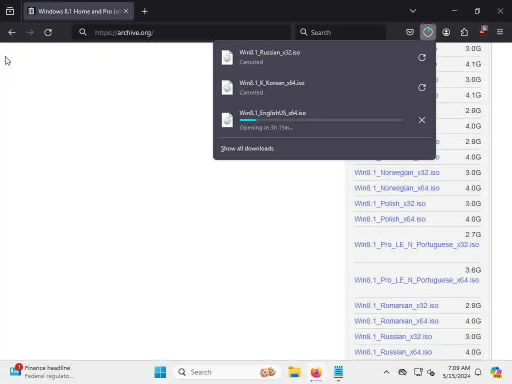Click the Win8.1_Russian_x32.iso file icon in downloads panel
The width and height of the screenshot is (512, 384).
227,57
